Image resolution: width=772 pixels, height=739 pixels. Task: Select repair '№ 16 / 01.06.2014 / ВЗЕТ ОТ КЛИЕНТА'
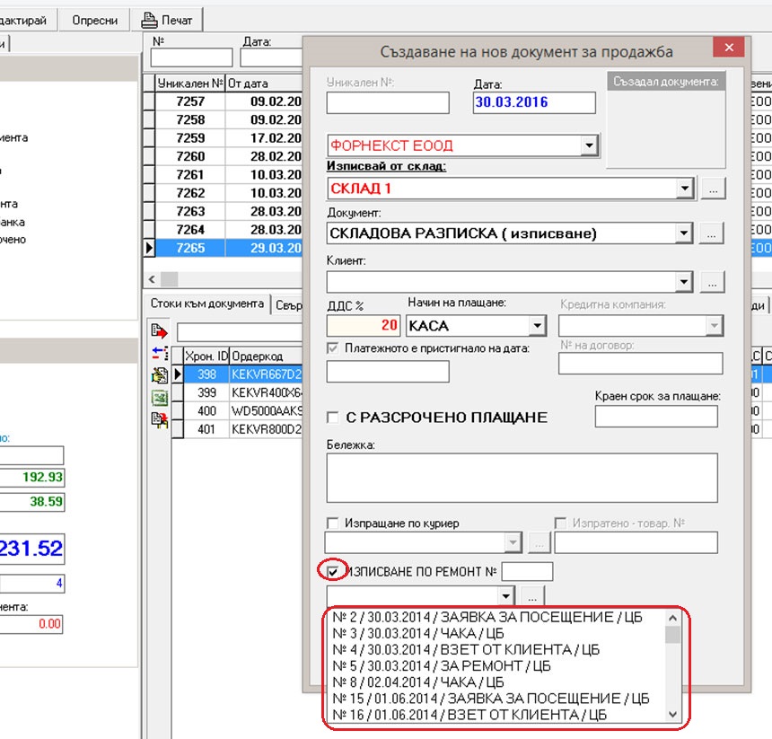(x=497, y=715)
